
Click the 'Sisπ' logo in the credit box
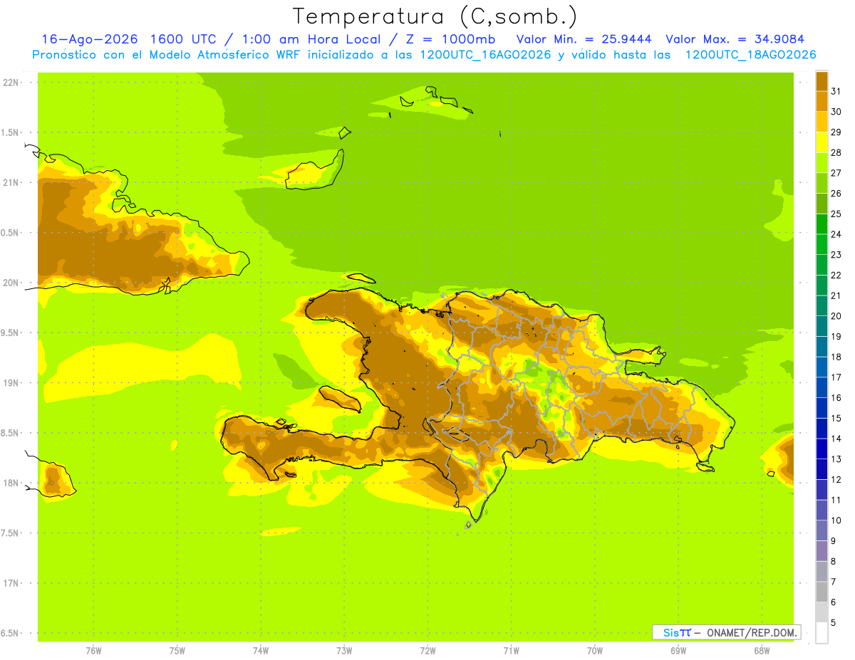point(677,632)
